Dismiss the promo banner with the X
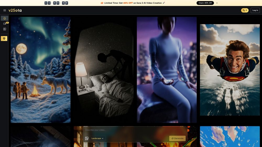The image size is (262, 147). 217,3
